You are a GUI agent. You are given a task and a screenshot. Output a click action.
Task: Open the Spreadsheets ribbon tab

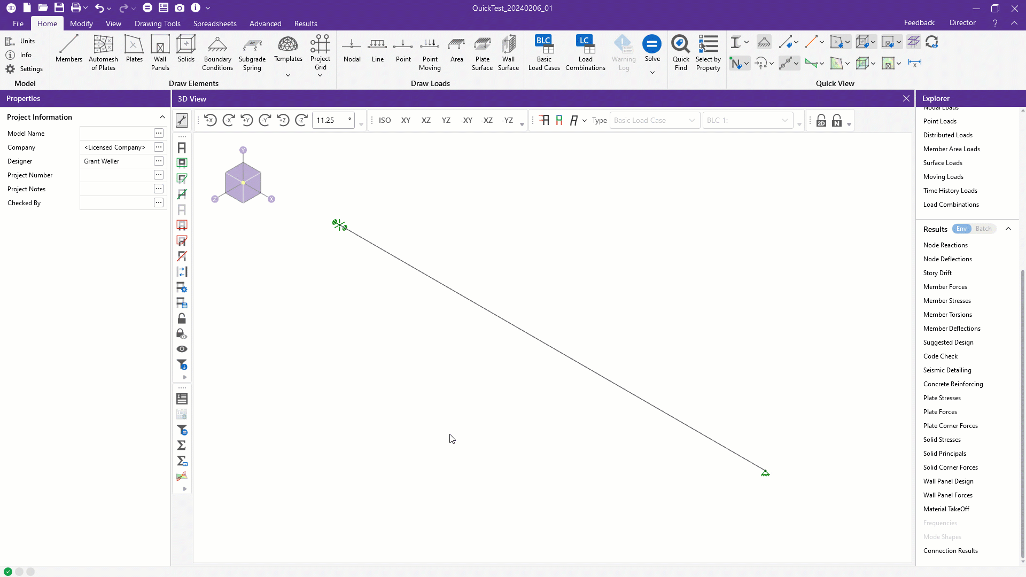coord(215,24)
